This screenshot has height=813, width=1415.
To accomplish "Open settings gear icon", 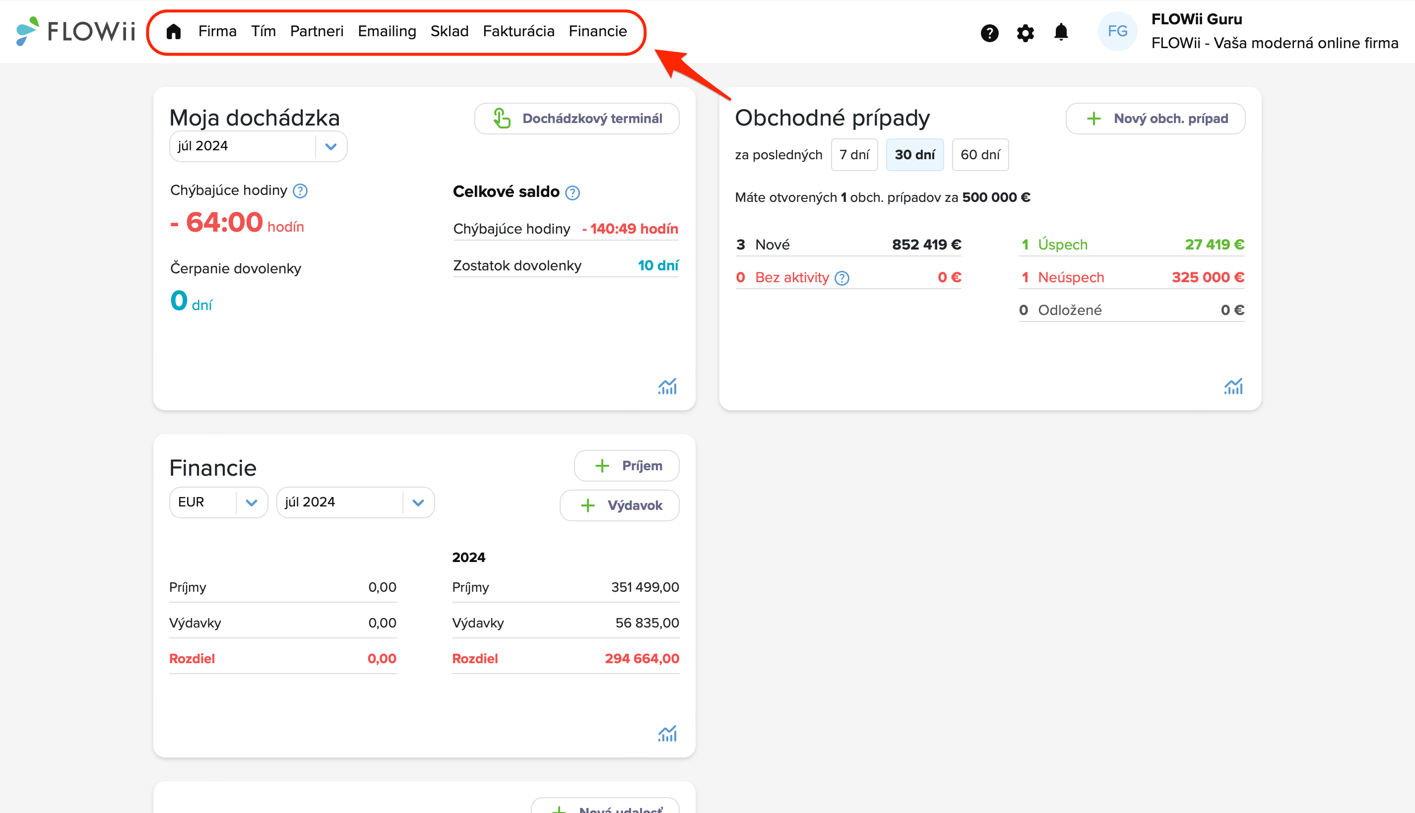I will point(1025,33).
